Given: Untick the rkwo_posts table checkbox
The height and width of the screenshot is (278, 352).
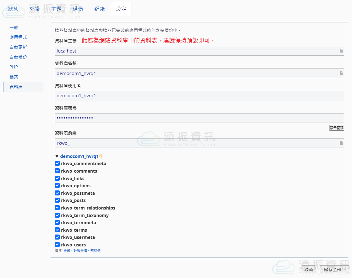Looking at the screenshot, I should pyautogui.click(x=57, y=200).
